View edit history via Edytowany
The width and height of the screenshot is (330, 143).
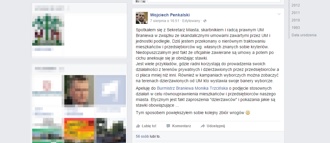191,21
